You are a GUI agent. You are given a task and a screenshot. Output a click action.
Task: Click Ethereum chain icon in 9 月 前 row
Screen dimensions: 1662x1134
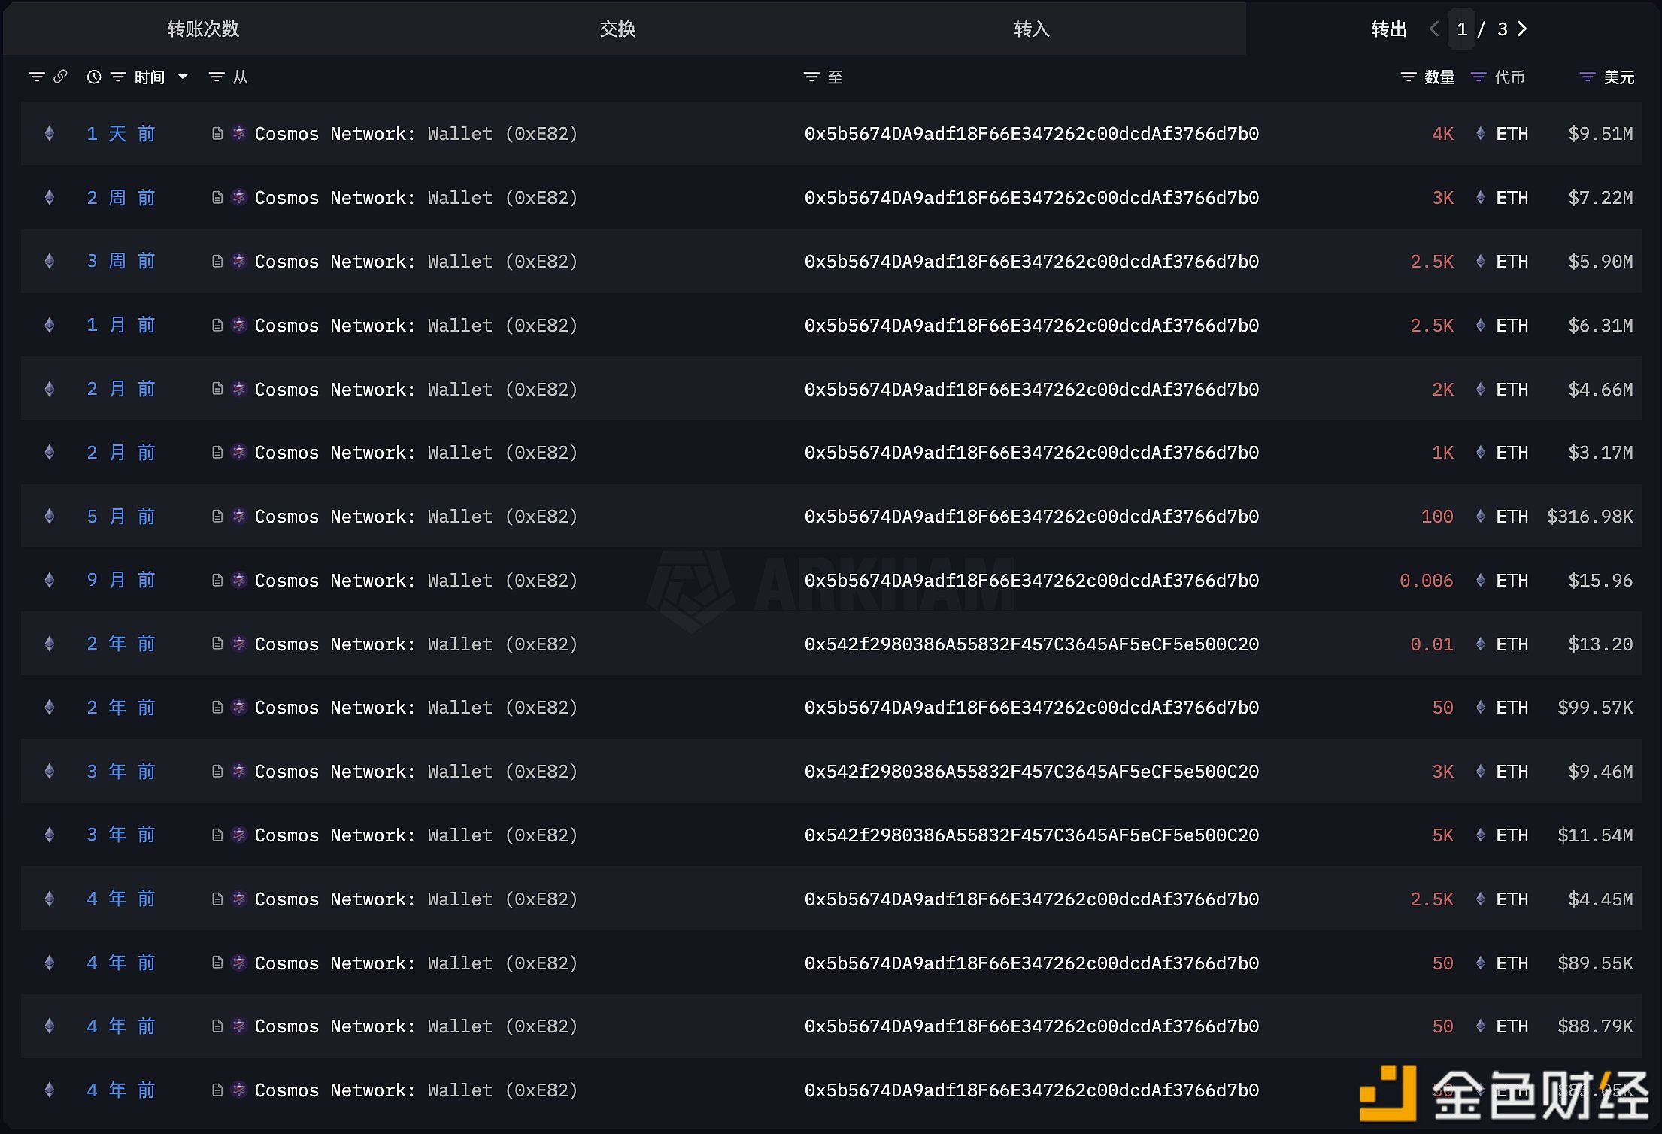pos(50,580)
